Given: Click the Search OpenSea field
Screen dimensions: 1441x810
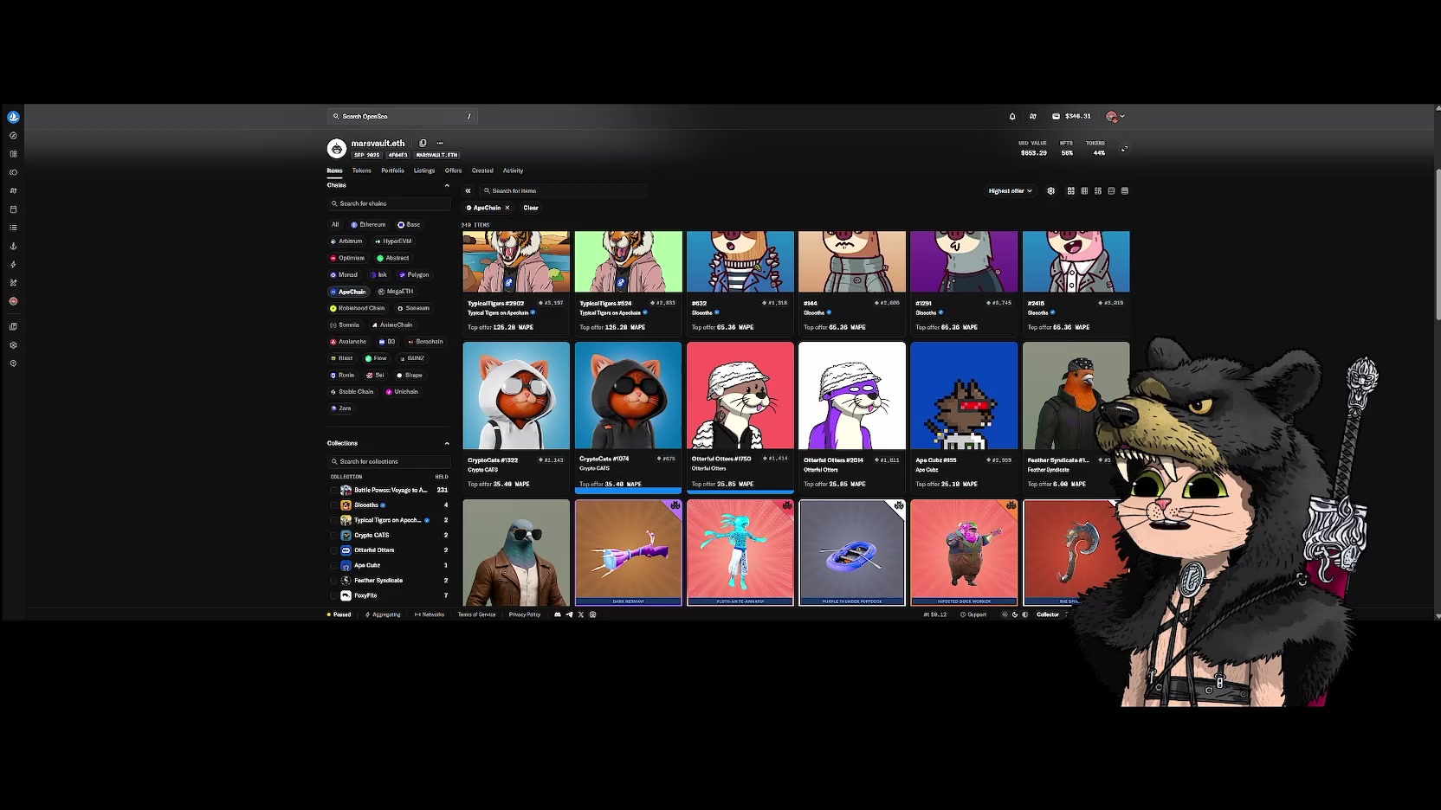Looking at the screenshot, I should pyautogui.click(x=403, y=116).
